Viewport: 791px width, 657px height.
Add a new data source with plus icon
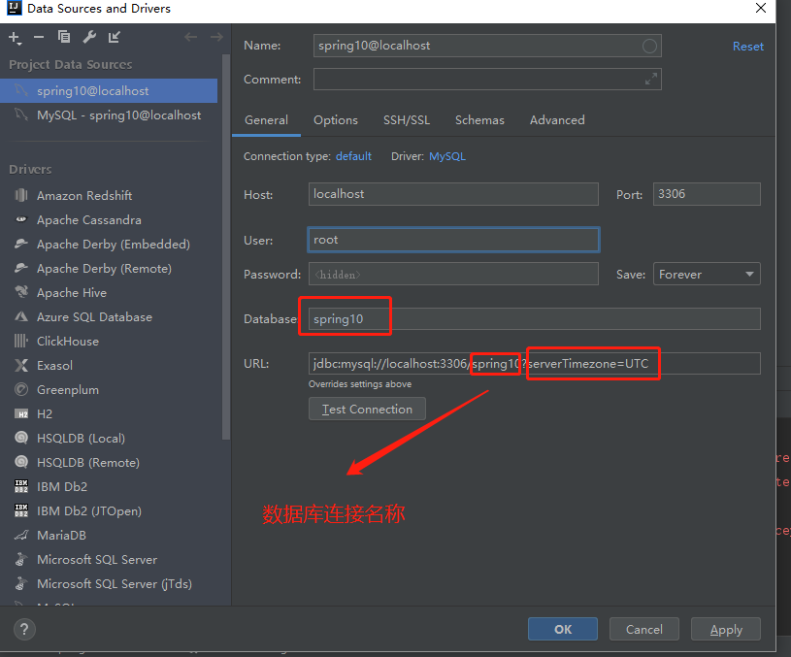[13, 37]
